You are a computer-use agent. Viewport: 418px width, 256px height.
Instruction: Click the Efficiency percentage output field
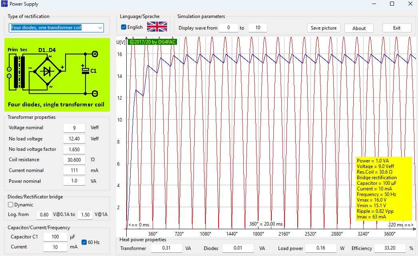[390, 248]
